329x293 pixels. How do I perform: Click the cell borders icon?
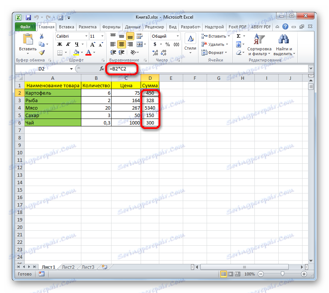[60, 53]
